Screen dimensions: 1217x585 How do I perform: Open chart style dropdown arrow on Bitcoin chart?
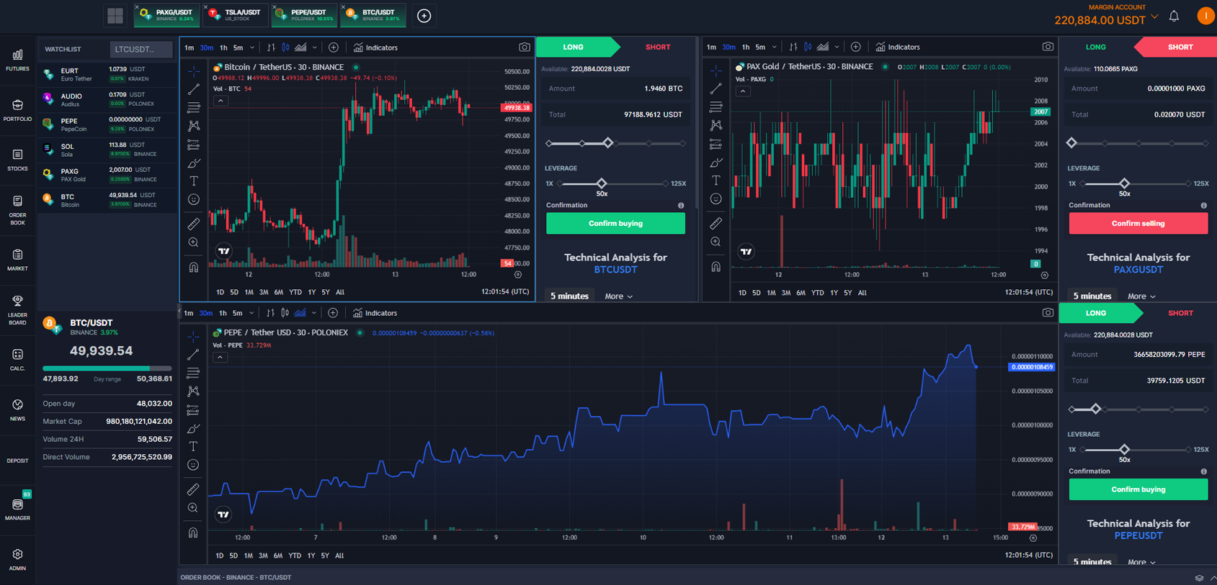315,47
